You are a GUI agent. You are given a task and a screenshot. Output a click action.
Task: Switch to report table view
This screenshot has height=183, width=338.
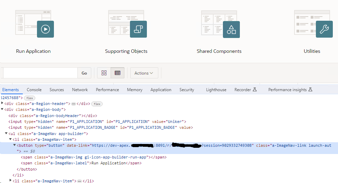pos(118,73)
